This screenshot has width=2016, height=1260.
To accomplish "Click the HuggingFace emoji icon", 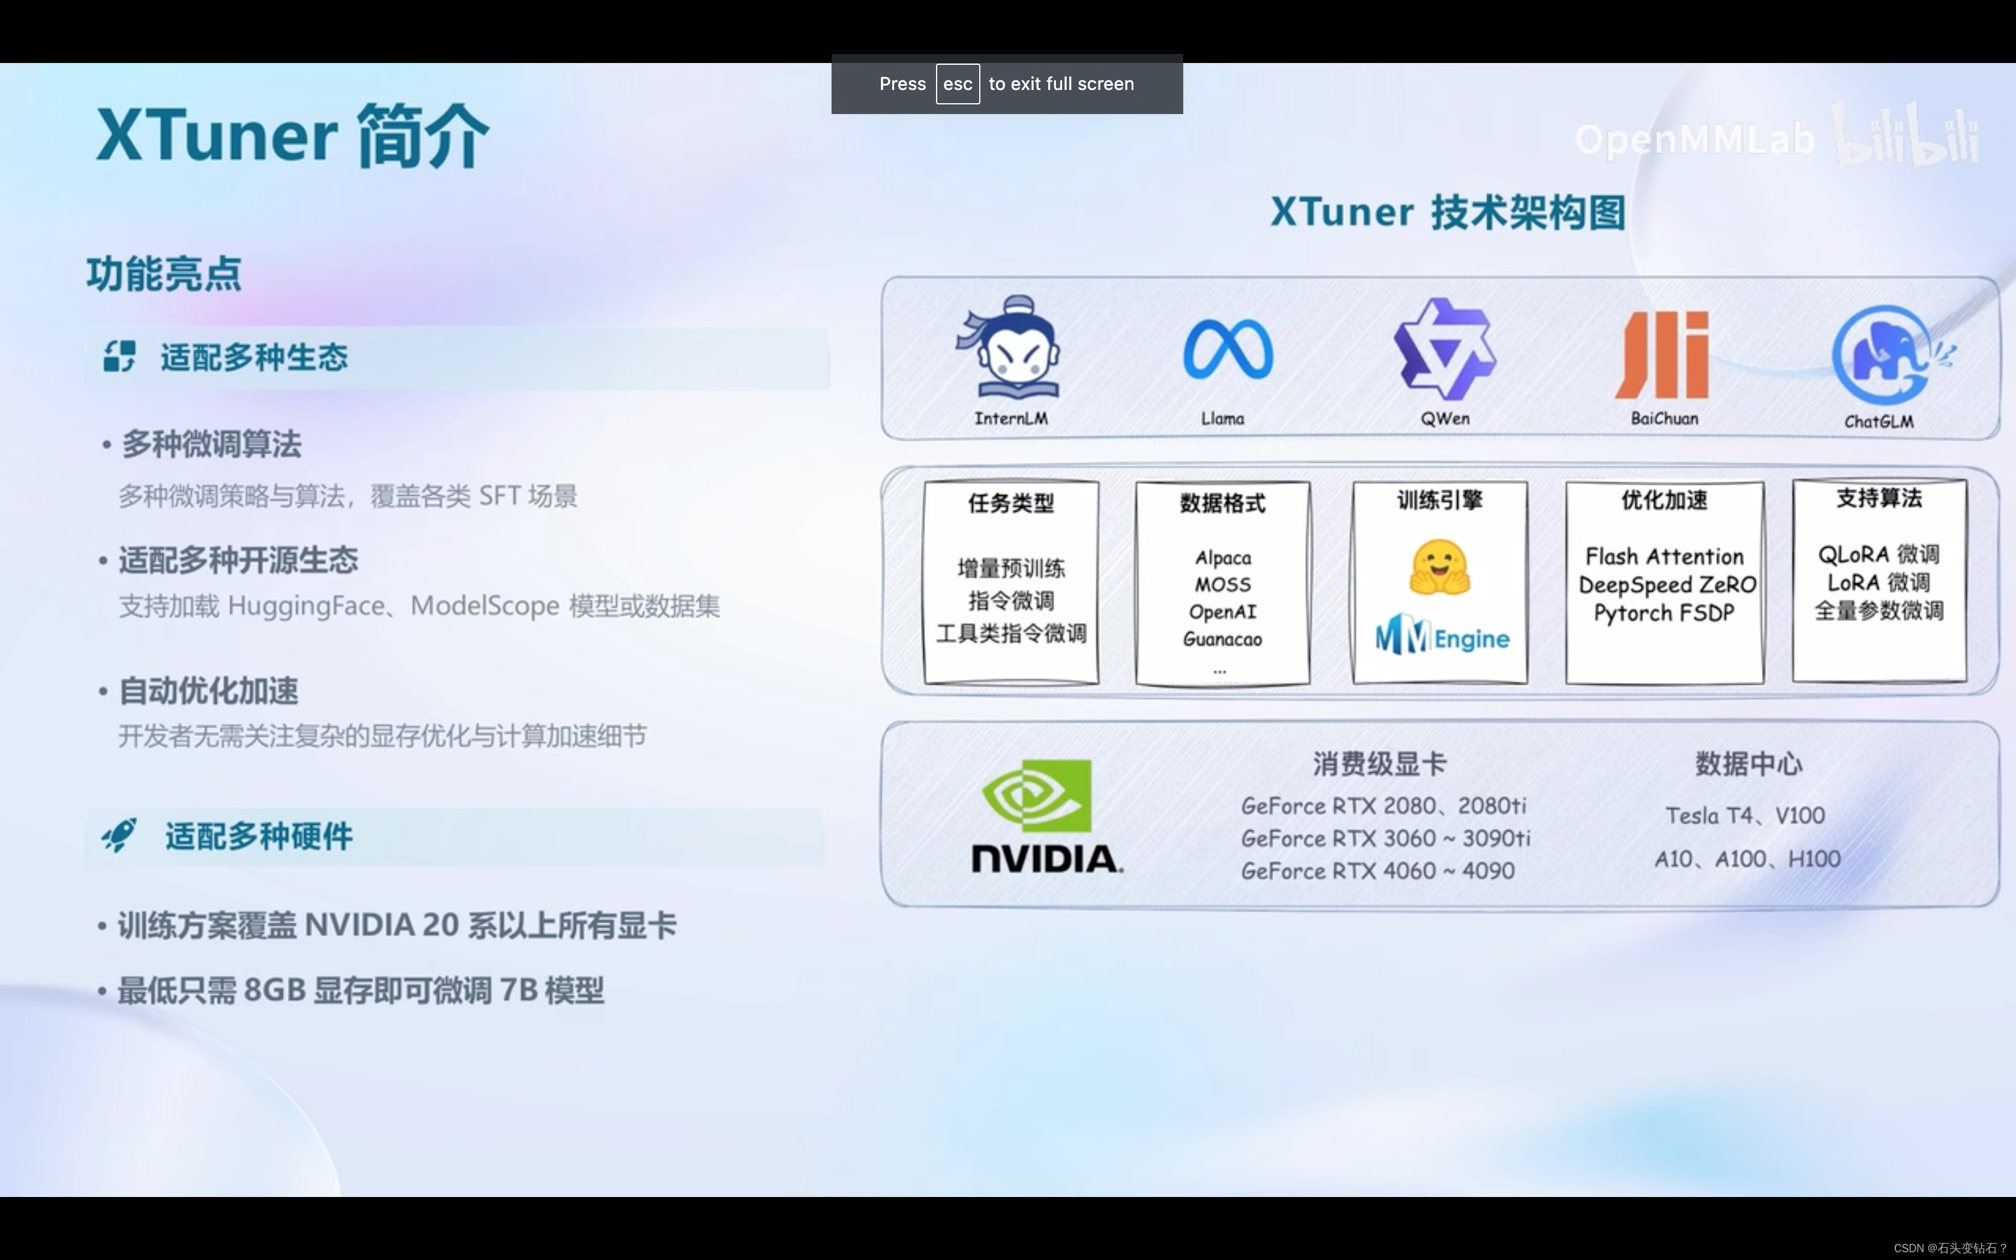I will [1439, 568].
